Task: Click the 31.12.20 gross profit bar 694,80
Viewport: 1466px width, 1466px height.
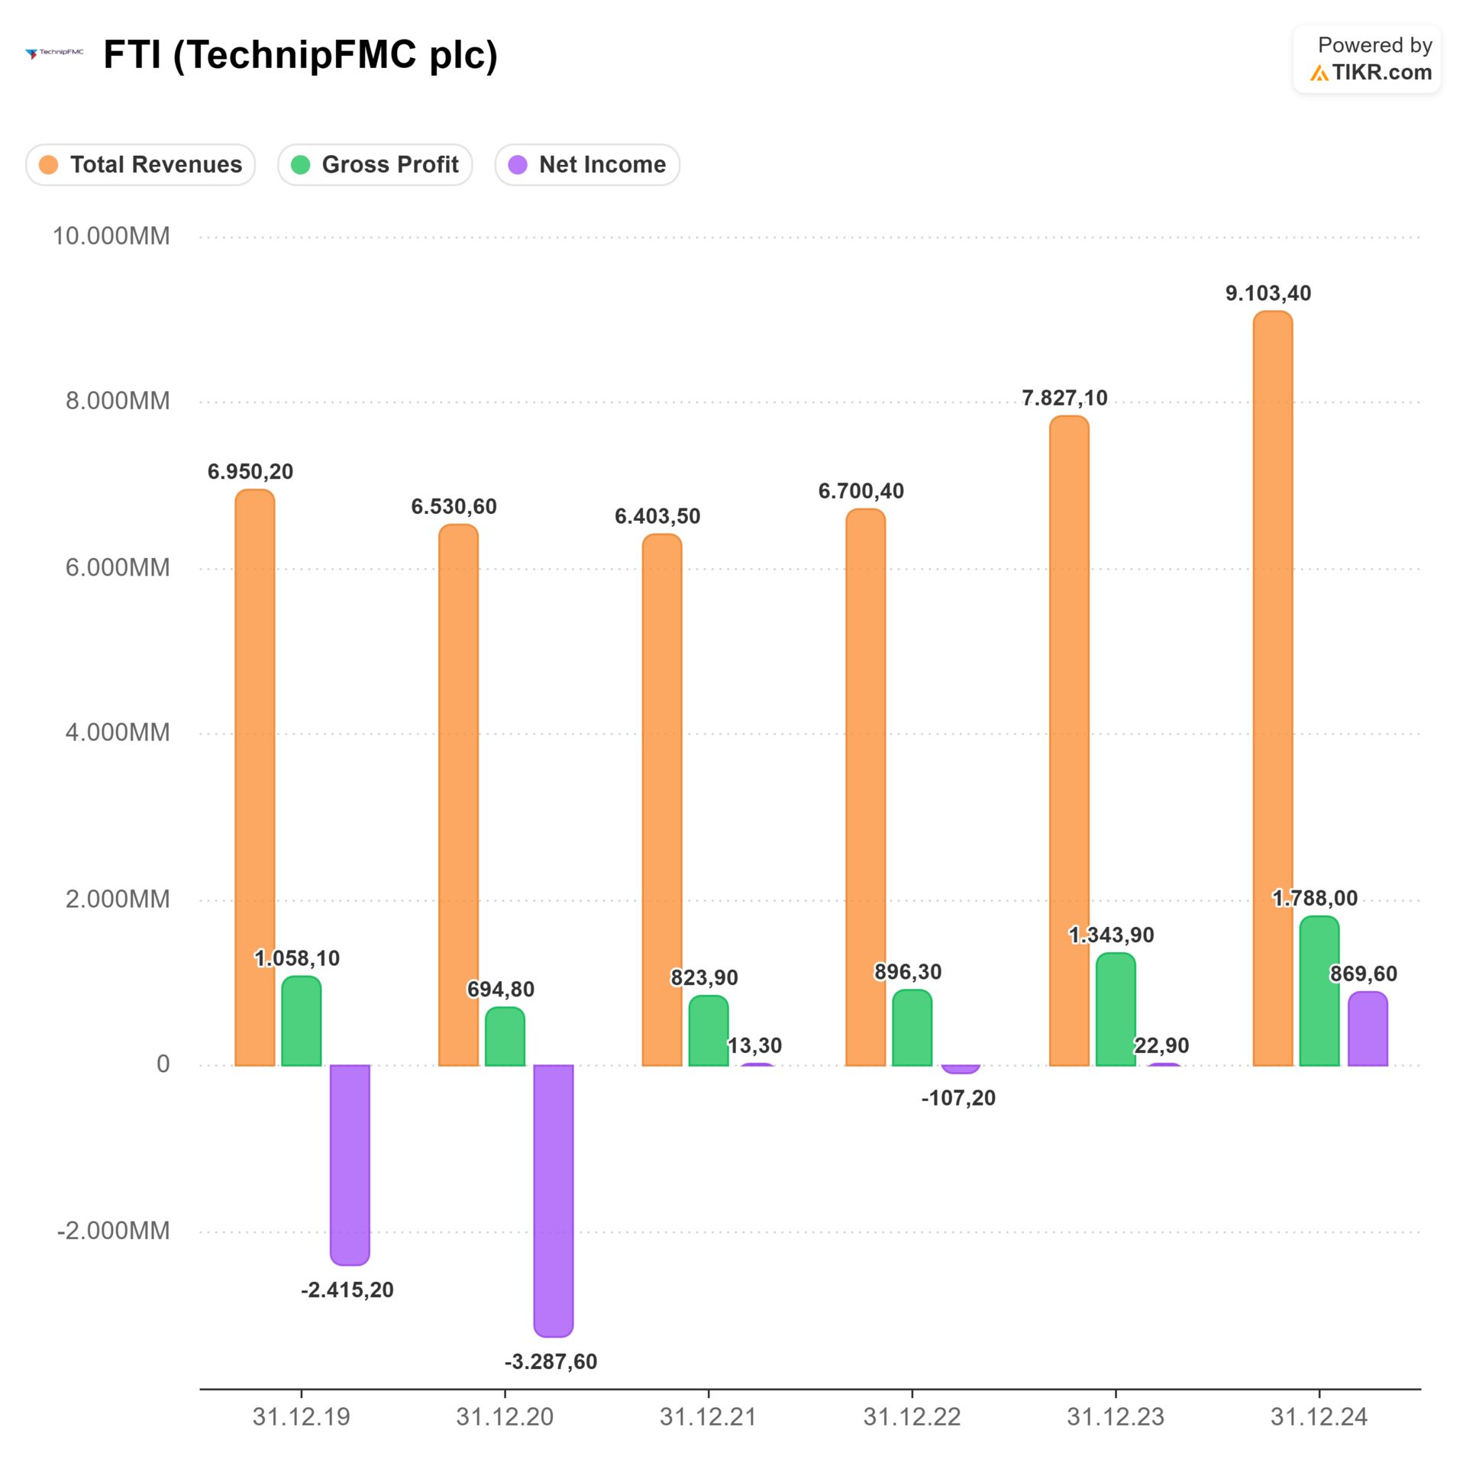Action: [x=505, y=1036]
